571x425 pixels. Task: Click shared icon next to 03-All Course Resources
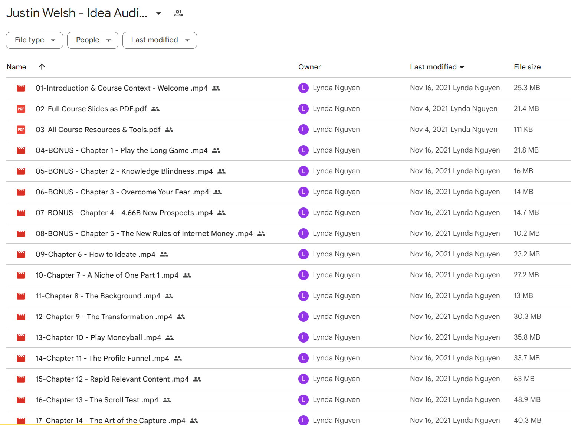[x=169, y=130]
